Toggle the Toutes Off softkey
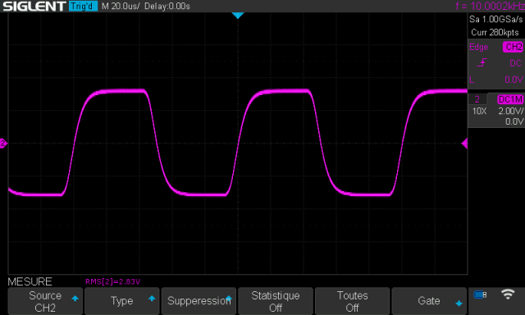Screen dimensions: 525x315 pyautogui.click(x=352, y=301)
